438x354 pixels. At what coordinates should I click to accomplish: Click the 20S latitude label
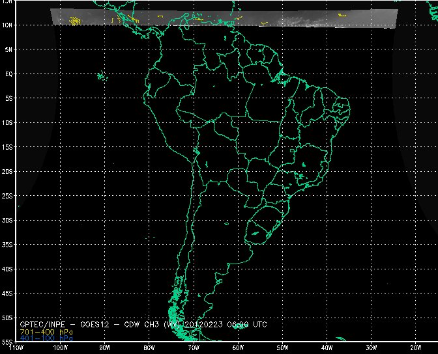click(x=7, y=172)
